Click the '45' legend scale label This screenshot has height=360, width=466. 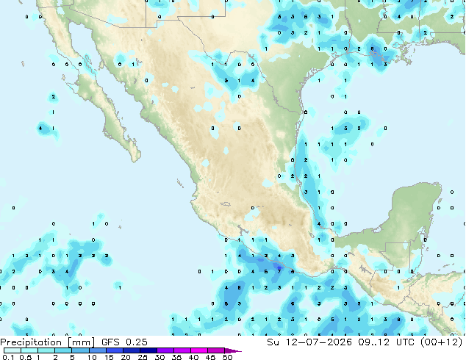210,357
